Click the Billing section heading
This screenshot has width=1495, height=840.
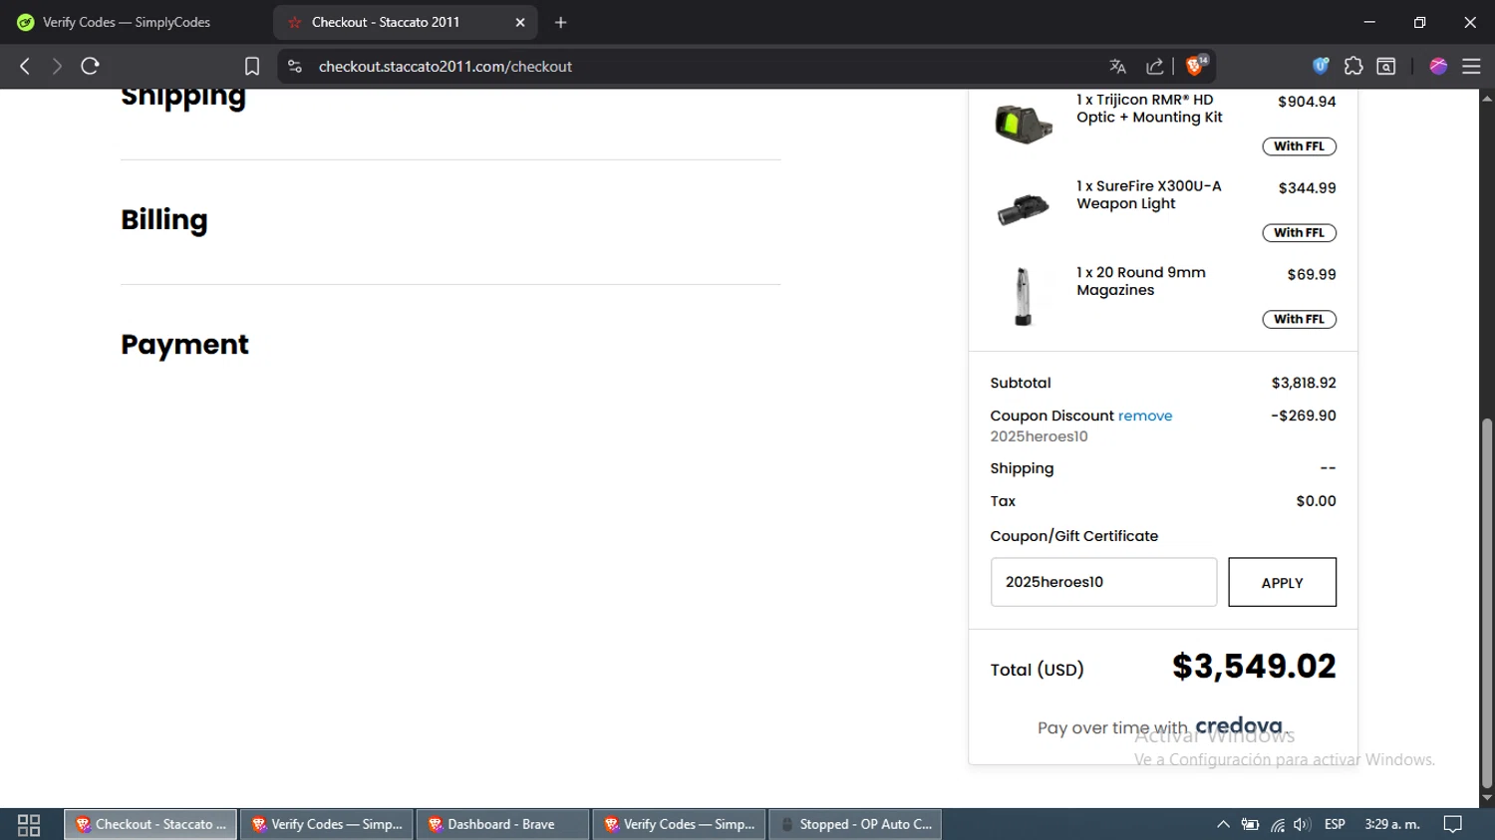pos(164,220)
